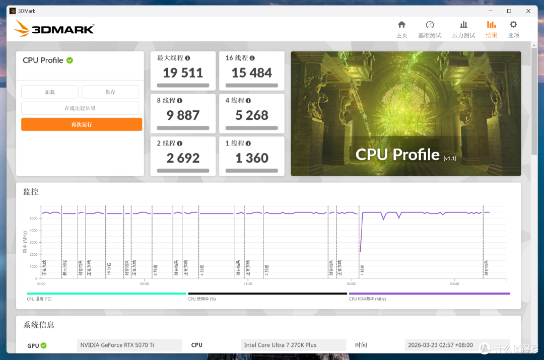Click info icon next to 2 线程
This screenshot has height=360, width=544.
coord(179,143)
